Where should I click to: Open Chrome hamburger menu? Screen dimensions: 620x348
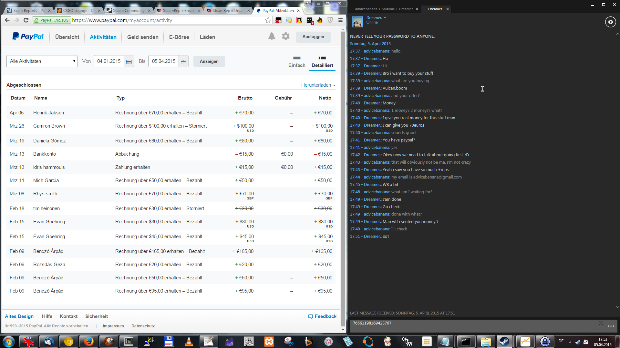click(x=340, y=20)
